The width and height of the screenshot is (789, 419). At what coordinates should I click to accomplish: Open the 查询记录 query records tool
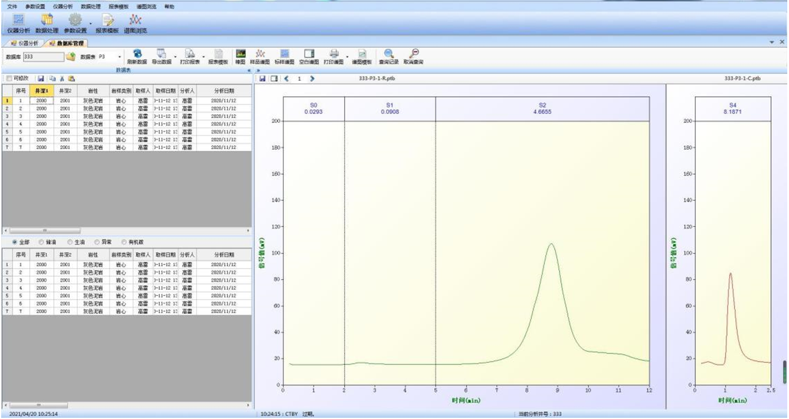[x=388, y=54]
